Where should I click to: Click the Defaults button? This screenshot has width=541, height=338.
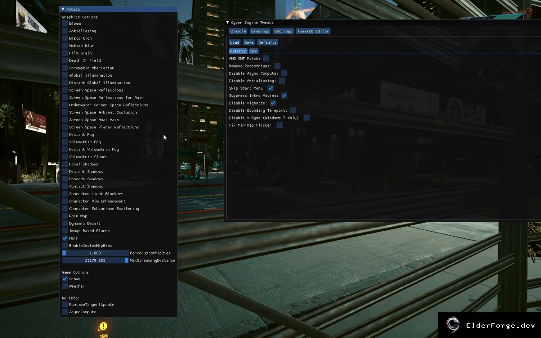pos(267,42)
